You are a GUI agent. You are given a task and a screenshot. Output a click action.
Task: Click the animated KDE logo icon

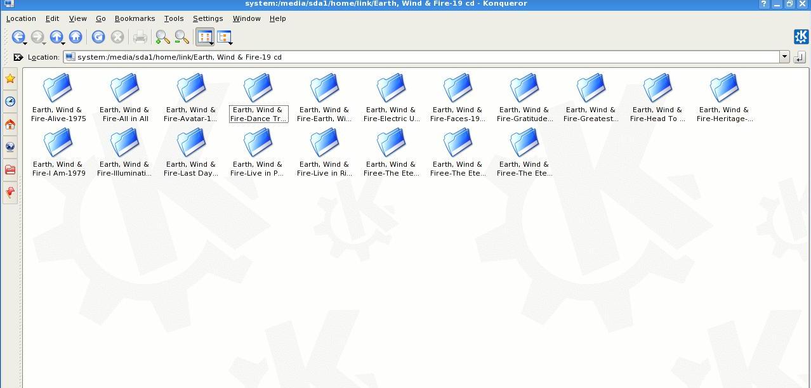(801, 37)
